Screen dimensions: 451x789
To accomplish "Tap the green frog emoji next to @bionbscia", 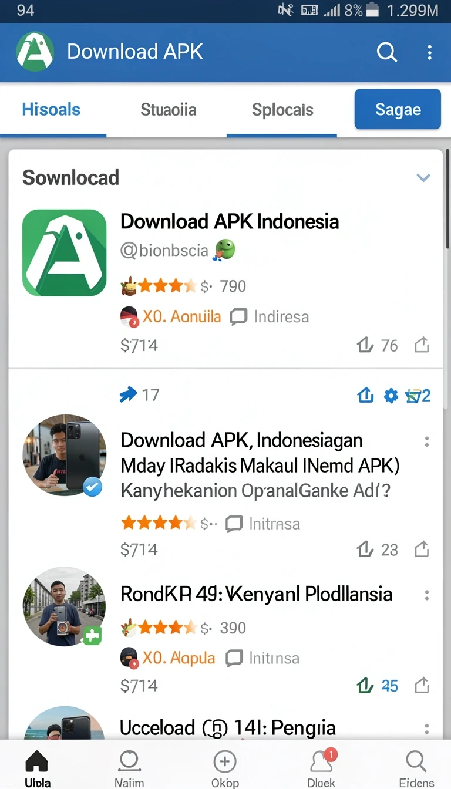I will (224, 250).
